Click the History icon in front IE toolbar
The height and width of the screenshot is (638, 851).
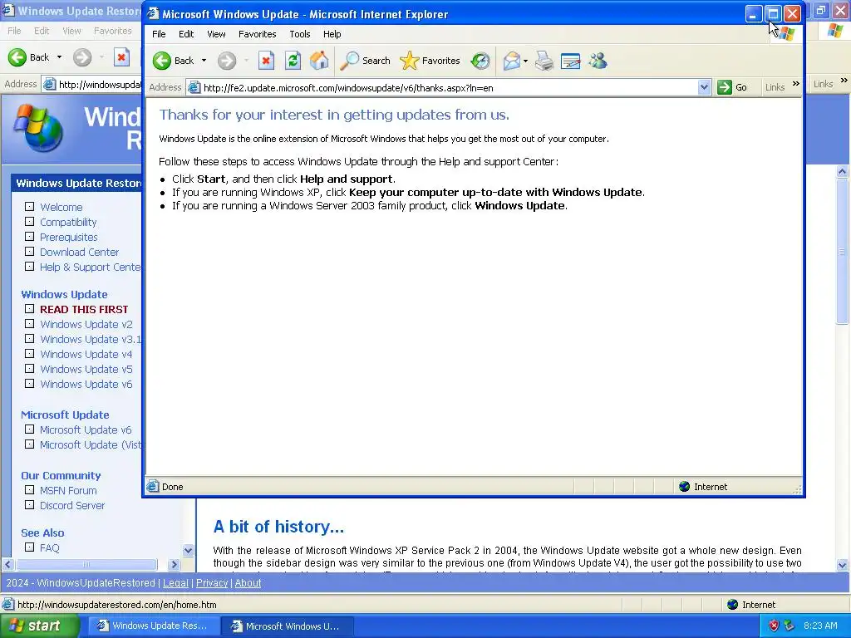pyautogui.click(x=480, y=61)
